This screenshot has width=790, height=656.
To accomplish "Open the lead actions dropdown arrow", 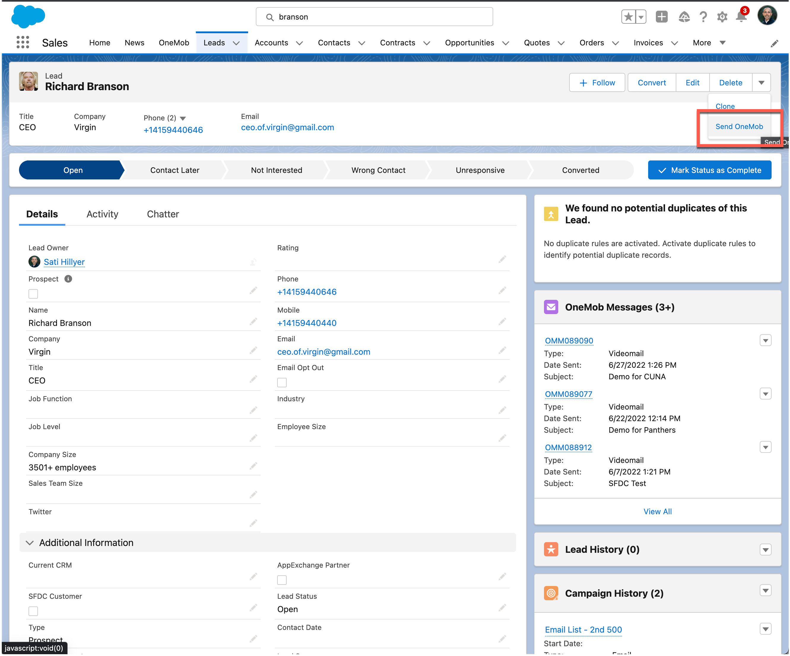I will (762, 83).
